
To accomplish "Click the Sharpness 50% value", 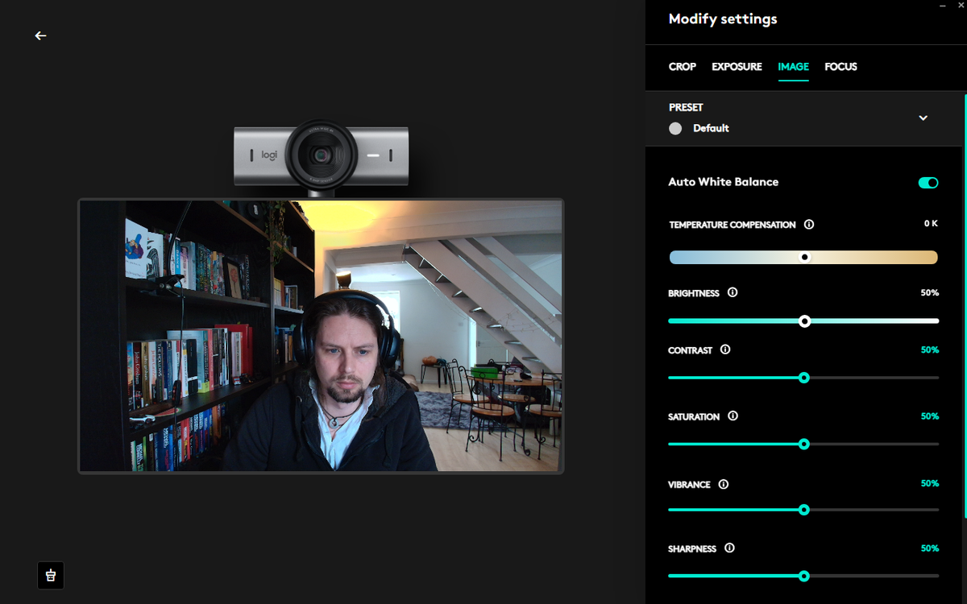I will coord(930,548).
